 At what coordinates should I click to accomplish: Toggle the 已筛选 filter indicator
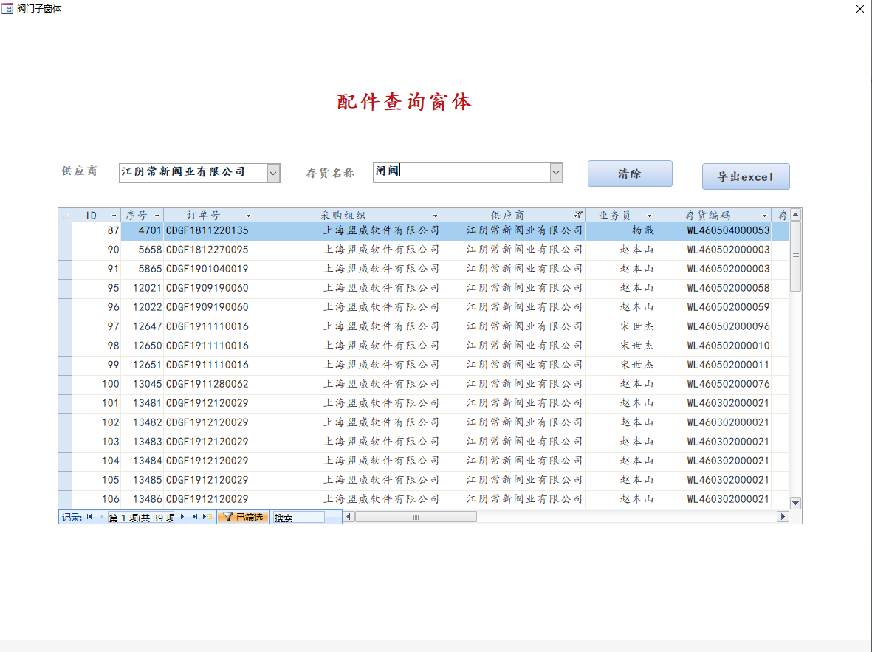[x=244, y=518]
